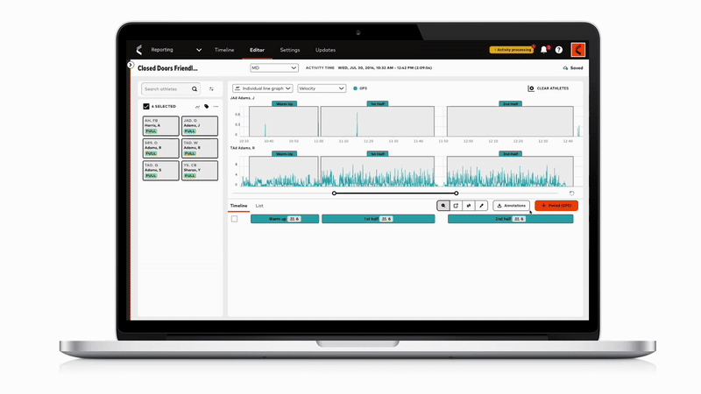Switch to the List tab
The height and width of the screenshot is (394, 701).
pos(259,206)
